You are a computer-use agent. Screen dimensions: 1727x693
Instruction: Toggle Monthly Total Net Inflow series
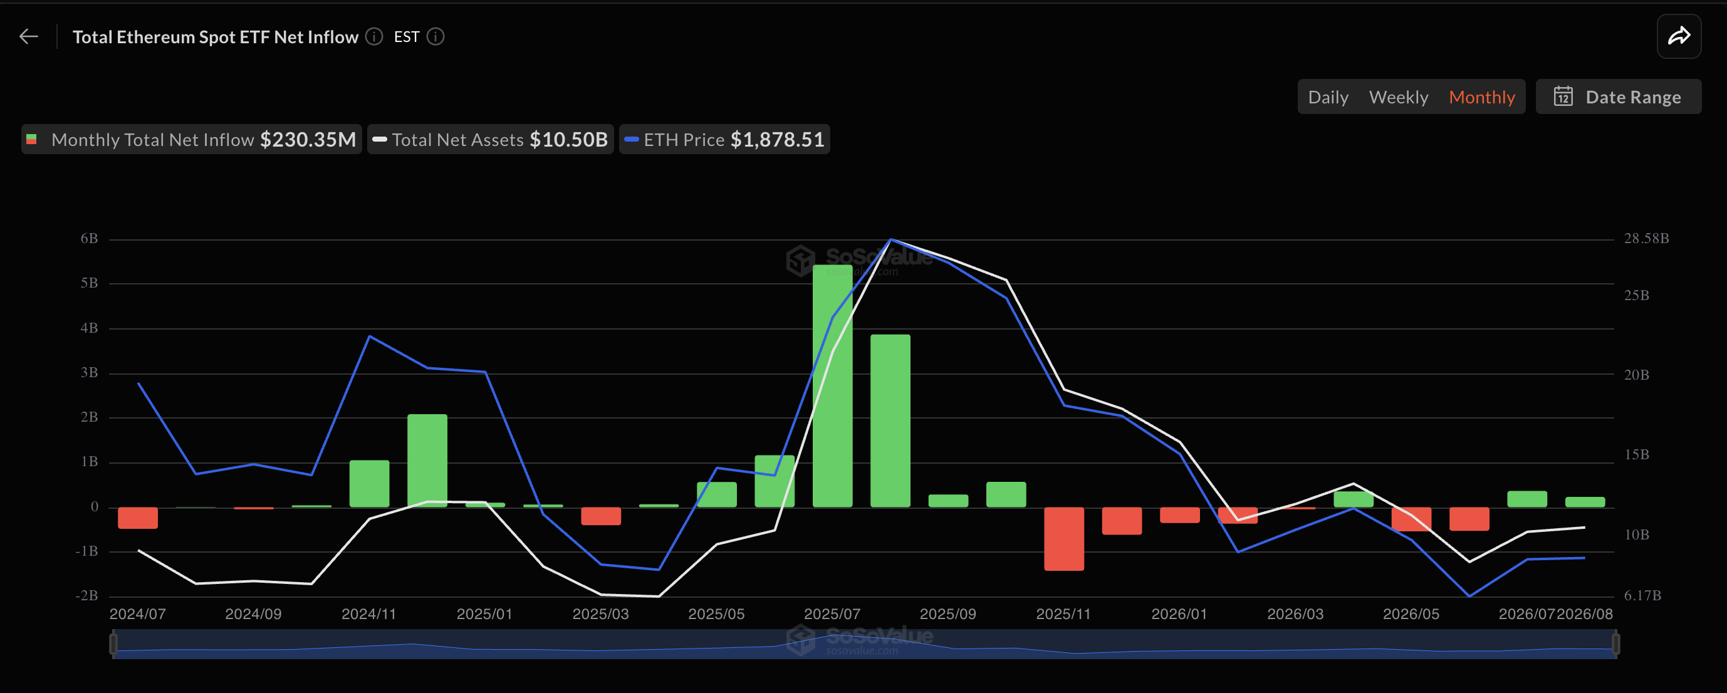tap(192, 139)
